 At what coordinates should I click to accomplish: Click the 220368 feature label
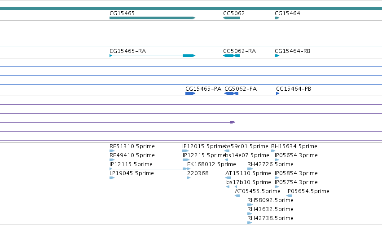coord(198,173)
